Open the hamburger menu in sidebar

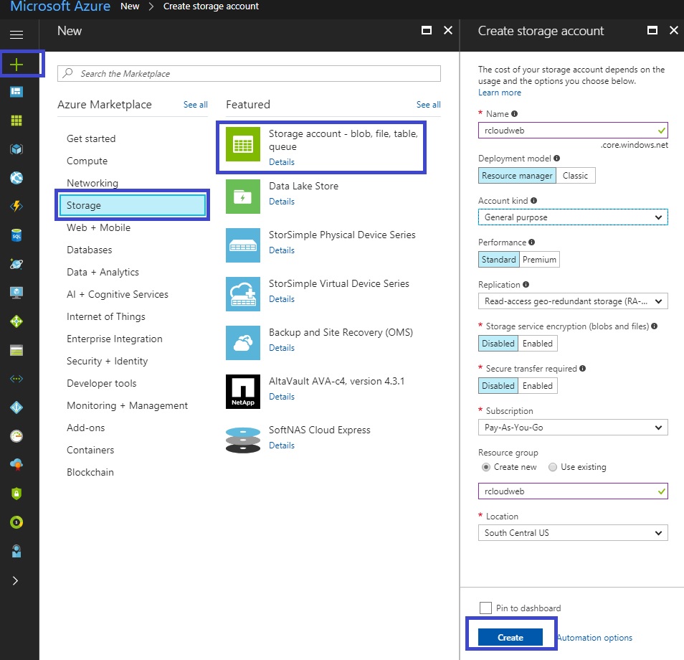[16, 34]
